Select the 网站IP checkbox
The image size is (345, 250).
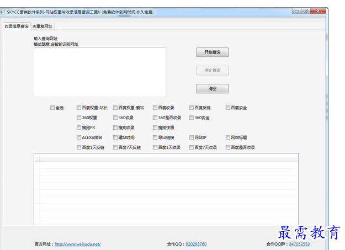pos(192,137)
